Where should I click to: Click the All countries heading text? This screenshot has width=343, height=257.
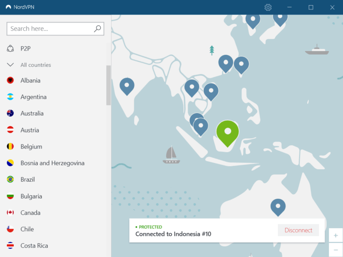coord(36,65)
